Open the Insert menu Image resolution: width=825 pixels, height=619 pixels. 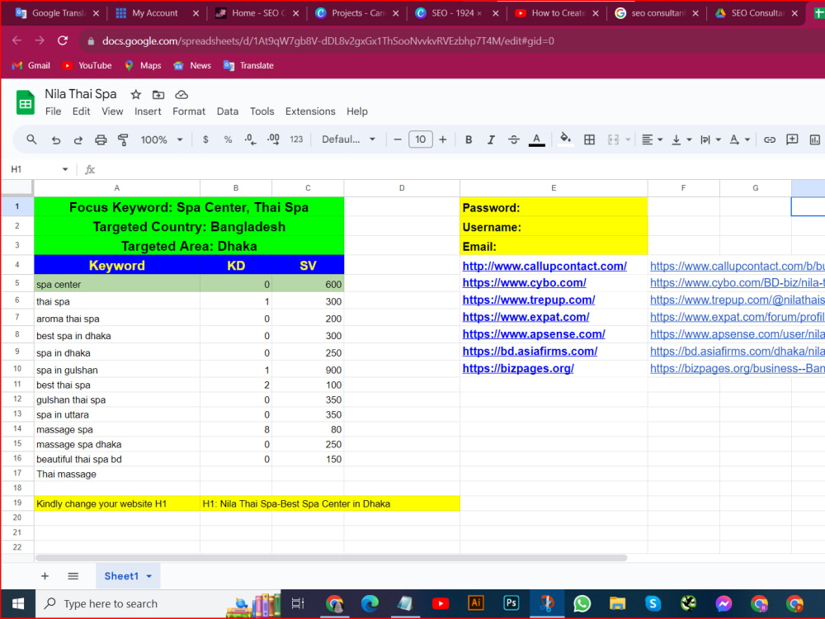[x=148, y=111]
